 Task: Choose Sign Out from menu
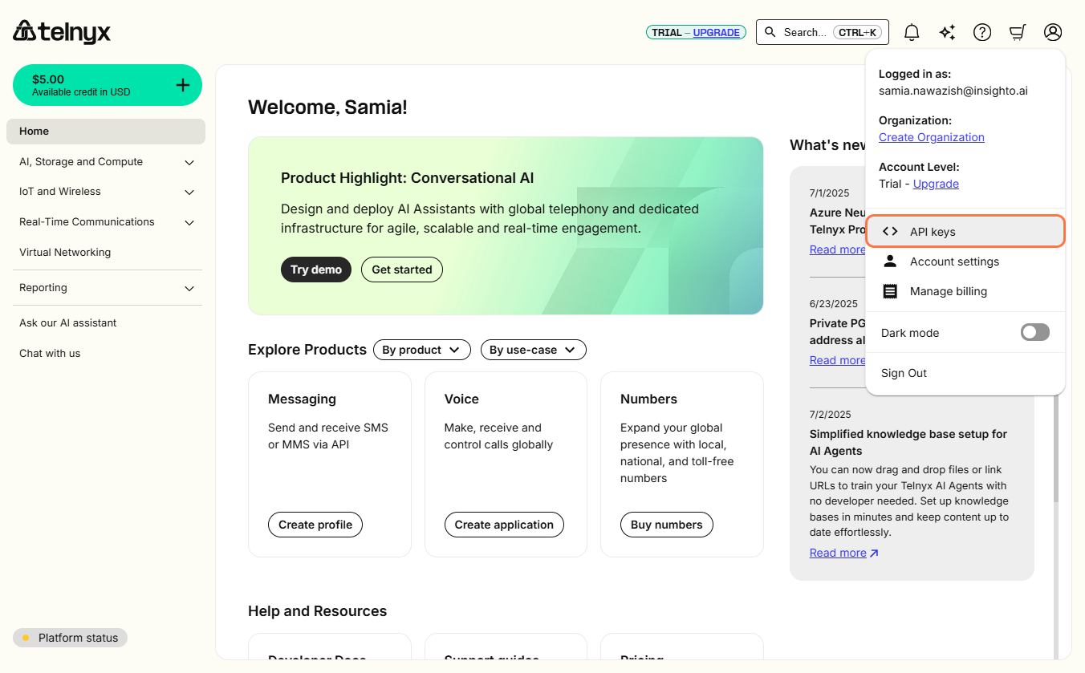[904, 373]
